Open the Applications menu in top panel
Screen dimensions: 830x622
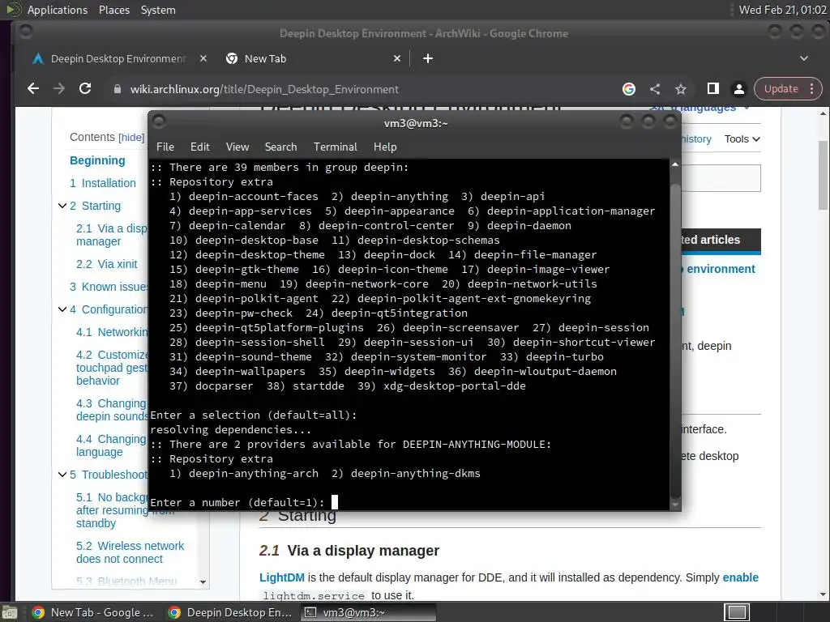(x=58, y=10)
